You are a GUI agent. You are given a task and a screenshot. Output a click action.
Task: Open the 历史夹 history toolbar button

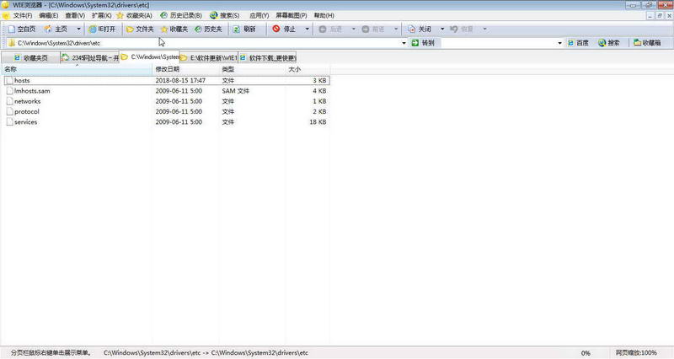pos(208,29)
